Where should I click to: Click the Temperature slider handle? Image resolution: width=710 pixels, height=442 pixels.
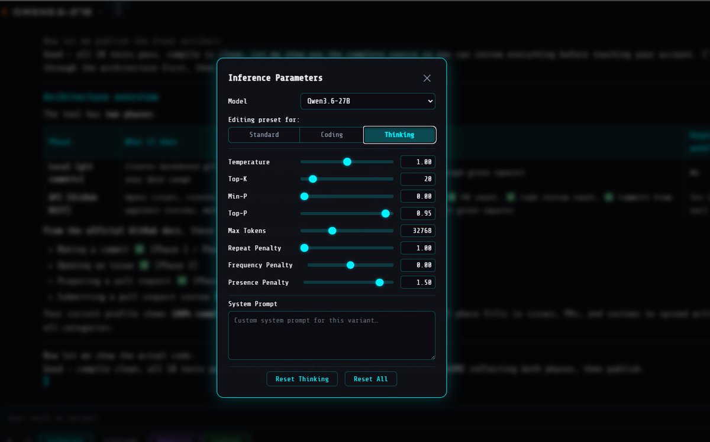point(347,162)
